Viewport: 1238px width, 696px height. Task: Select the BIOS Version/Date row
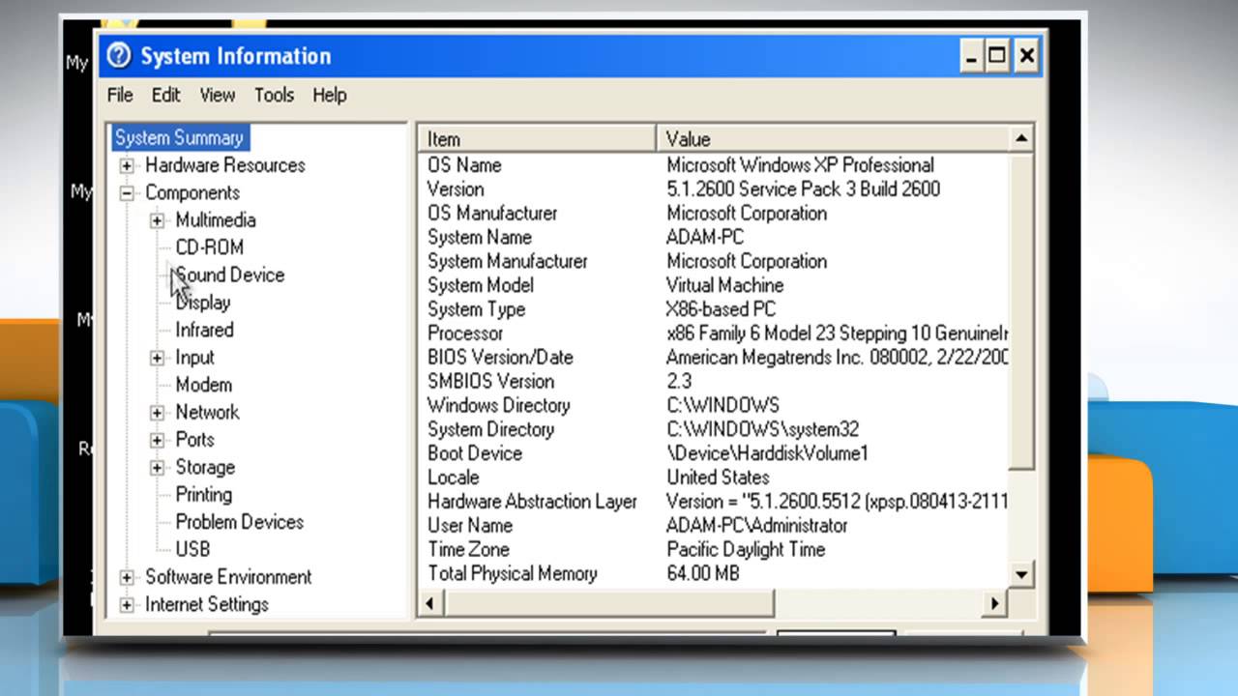click(714, 358)
